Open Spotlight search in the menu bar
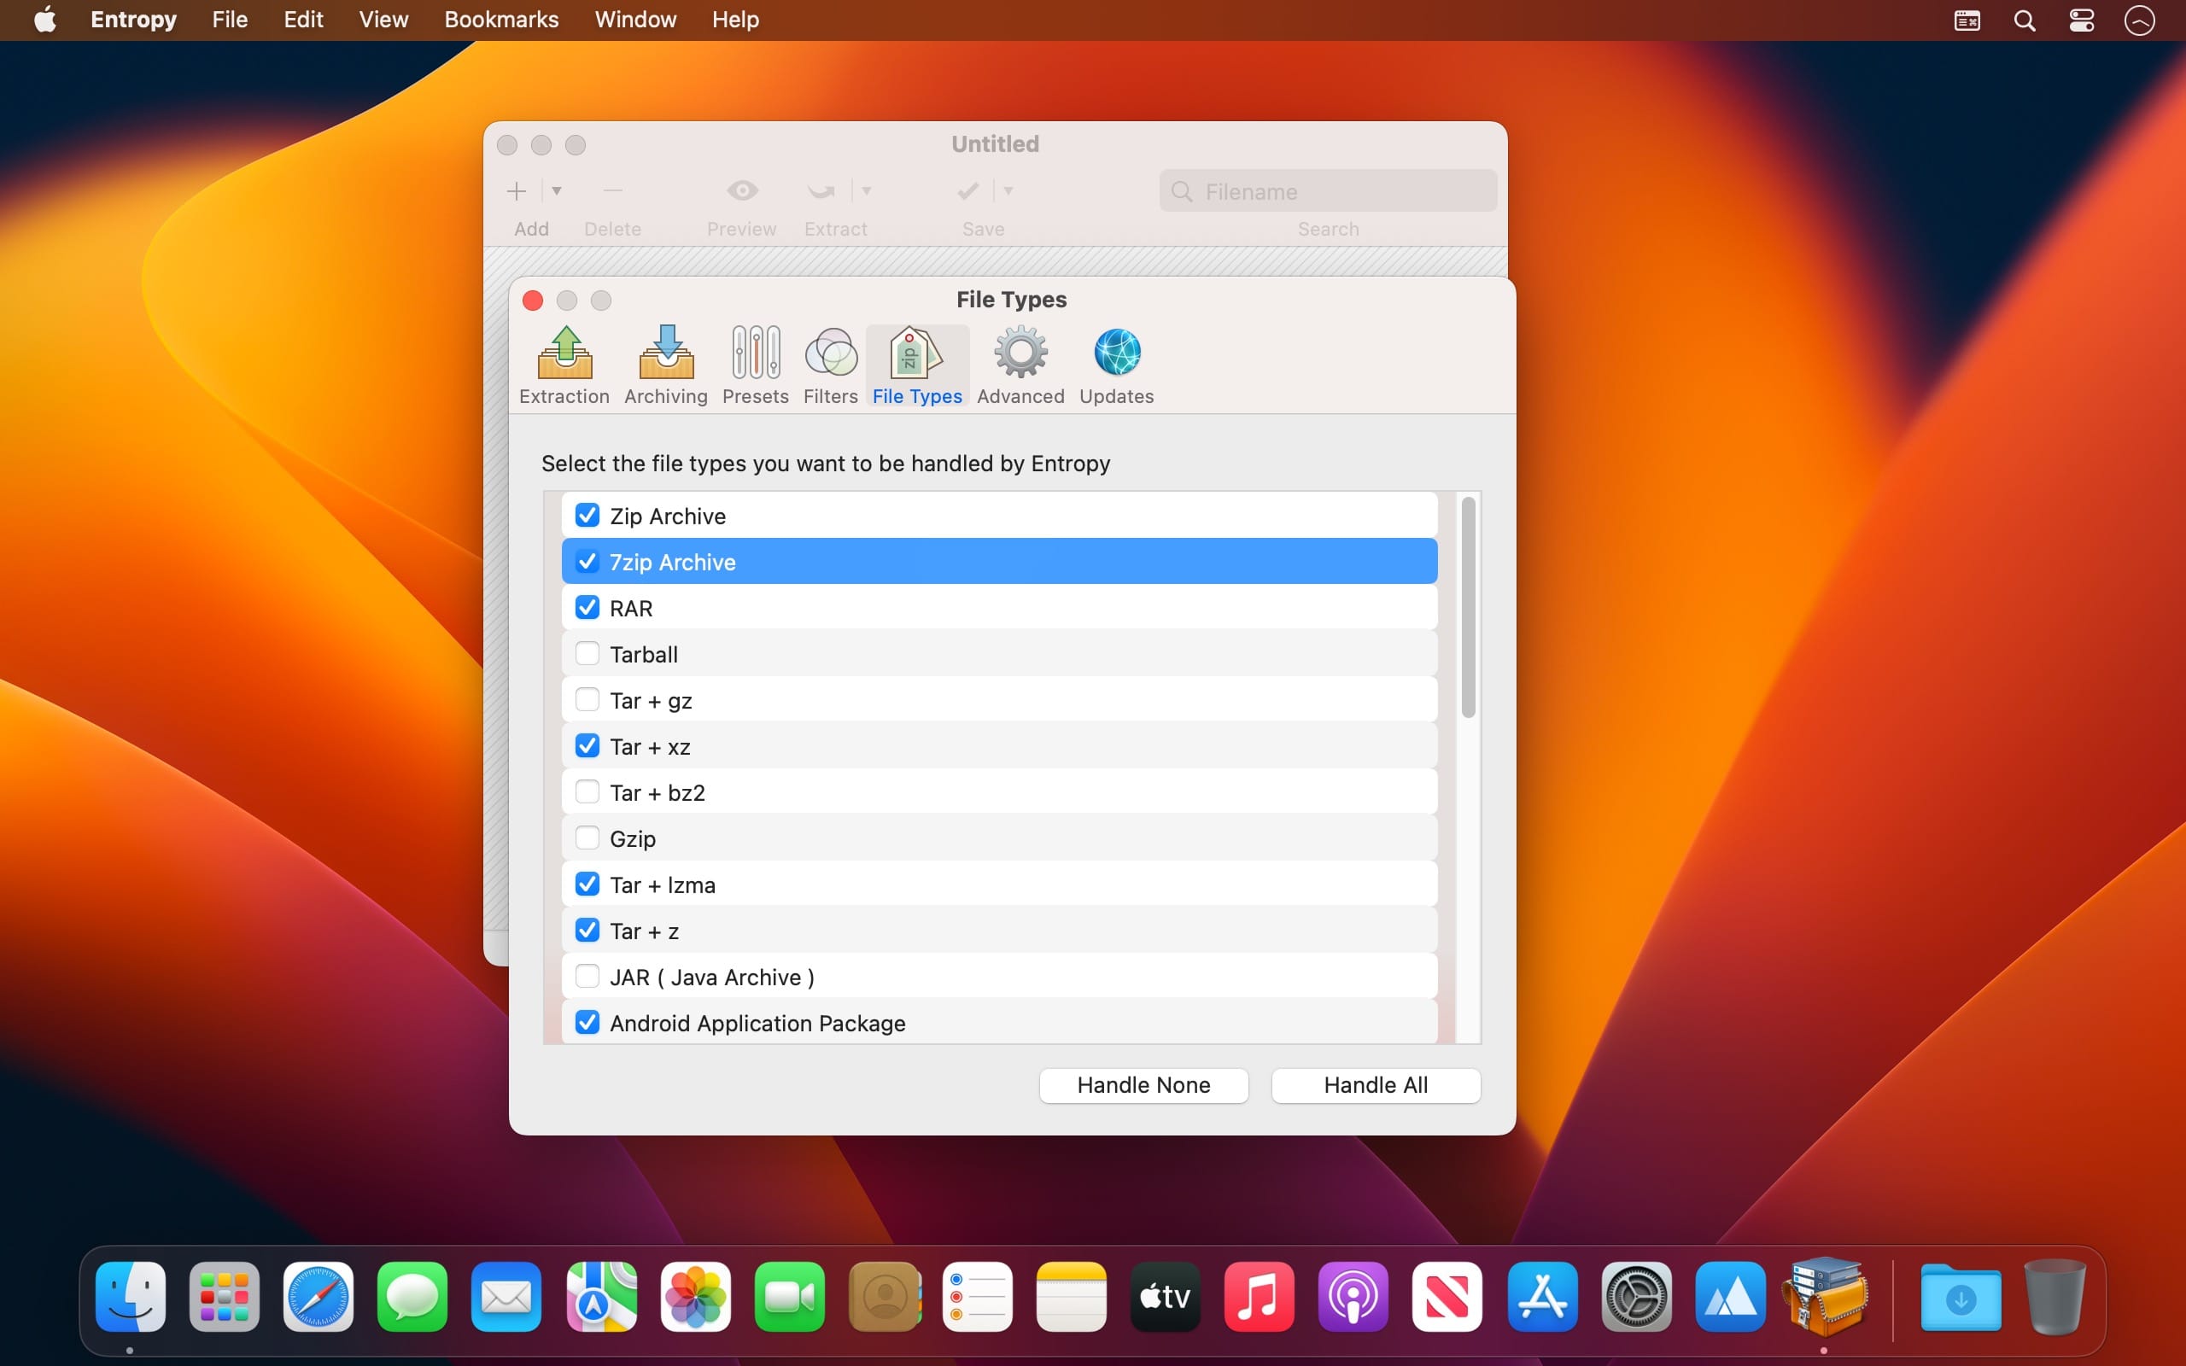Viewport: 2186px width, 1366px height. 2025,20
